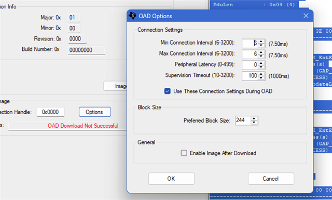Click the Peripheral Latency value field
Screen dimensions: 332x200
(x=250, y=65)
